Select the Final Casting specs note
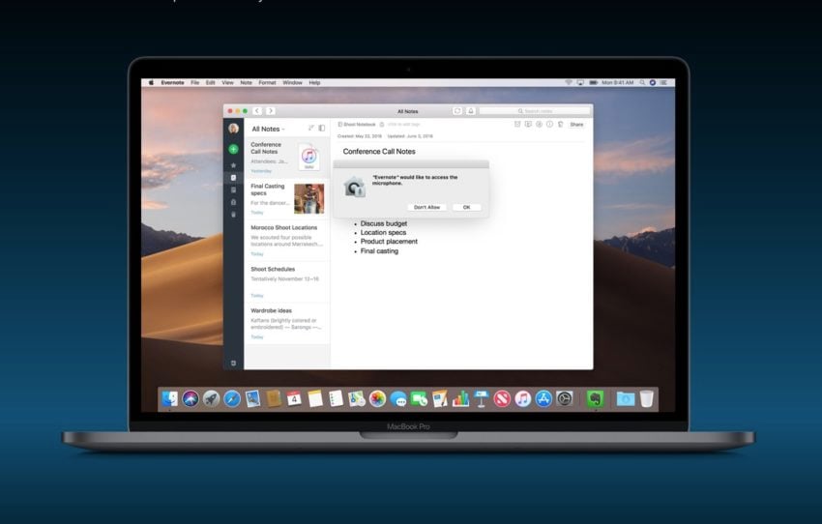 [287, 199]
